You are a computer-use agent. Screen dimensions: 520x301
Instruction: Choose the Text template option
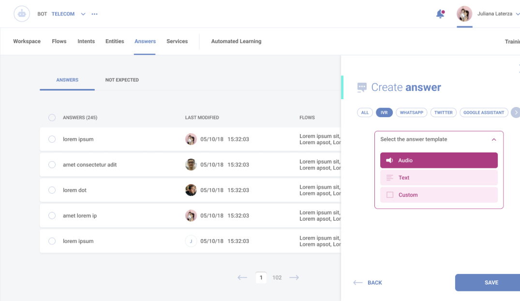(x=439, y=178)
